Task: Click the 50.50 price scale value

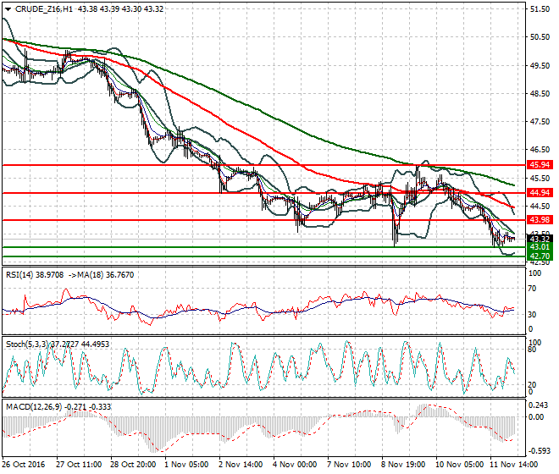Action: pos(540,36)
